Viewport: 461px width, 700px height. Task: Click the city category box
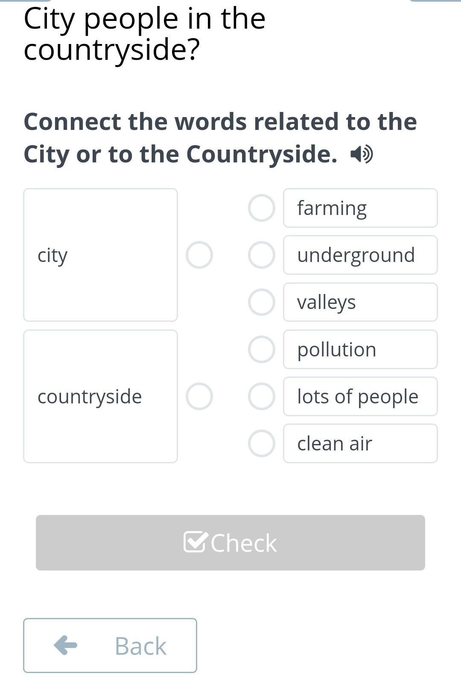(100, 255)
